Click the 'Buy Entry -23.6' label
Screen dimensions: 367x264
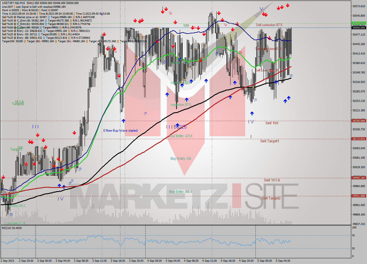coord(181,136)
